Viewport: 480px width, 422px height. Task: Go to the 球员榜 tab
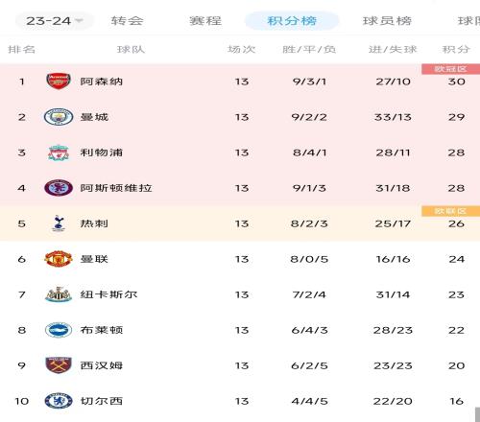(387, 21)
